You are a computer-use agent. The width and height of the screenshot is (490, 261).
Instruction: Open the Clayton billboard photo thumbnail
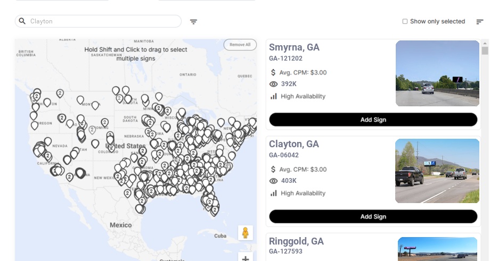pos(437,171)
